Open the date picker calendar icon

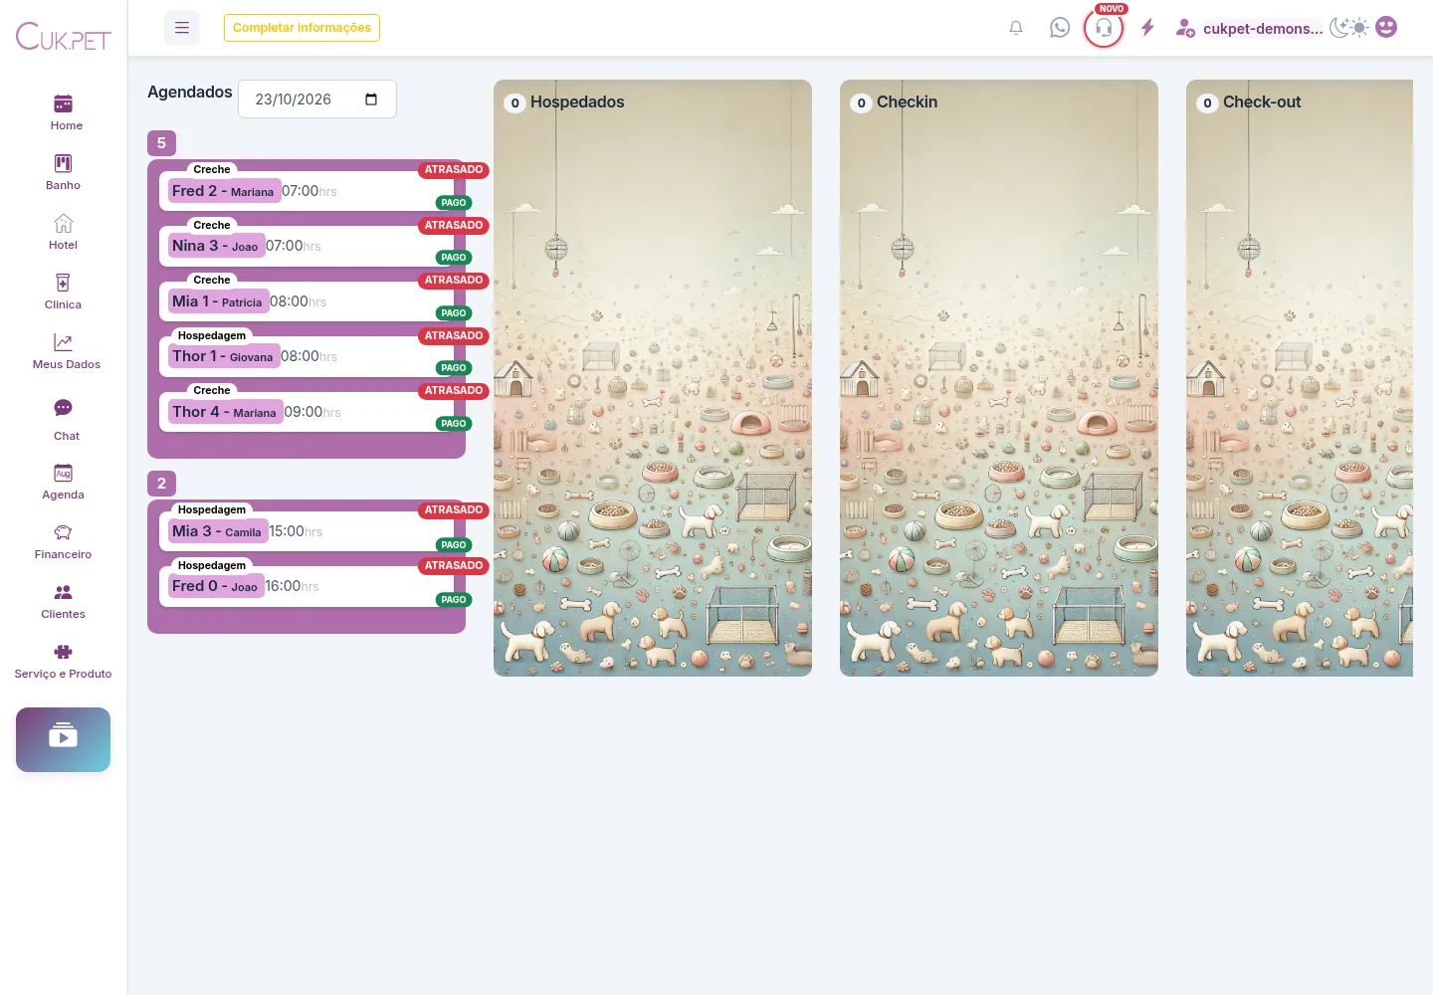pos(371,99)
